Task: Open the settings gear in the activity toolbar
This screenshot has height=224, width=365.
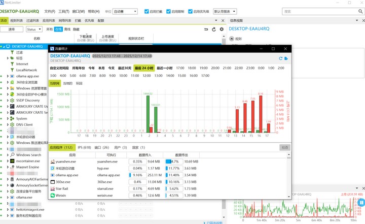Action: click(x=222, y=29)
